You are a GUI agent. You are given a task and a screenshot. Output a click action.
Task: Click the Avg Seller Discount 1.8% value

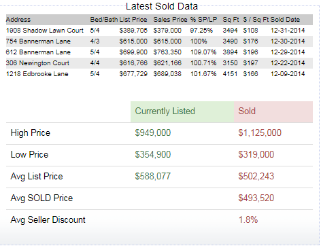click(x=248, y=219)
